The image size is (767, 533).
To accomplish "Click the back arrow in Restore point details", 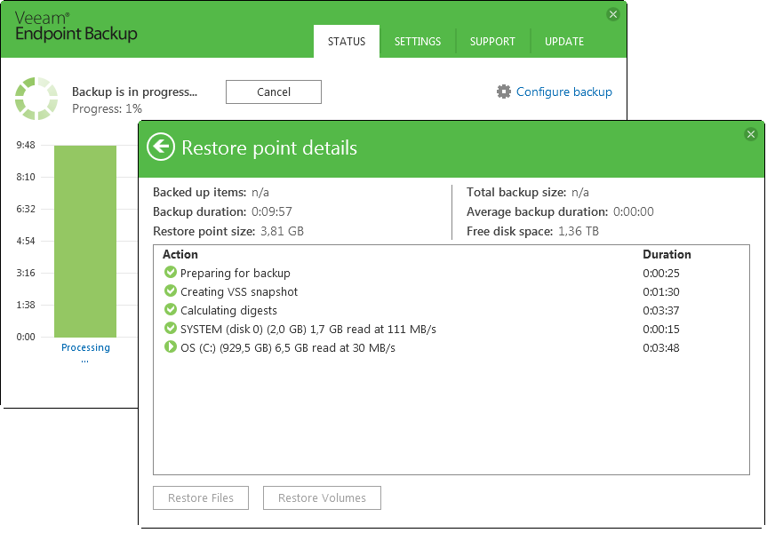I will (x=161, y=147).
